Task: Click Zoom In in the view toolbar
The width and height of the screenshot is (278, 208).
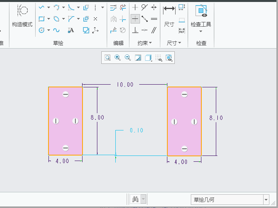Action: [118, 58]
